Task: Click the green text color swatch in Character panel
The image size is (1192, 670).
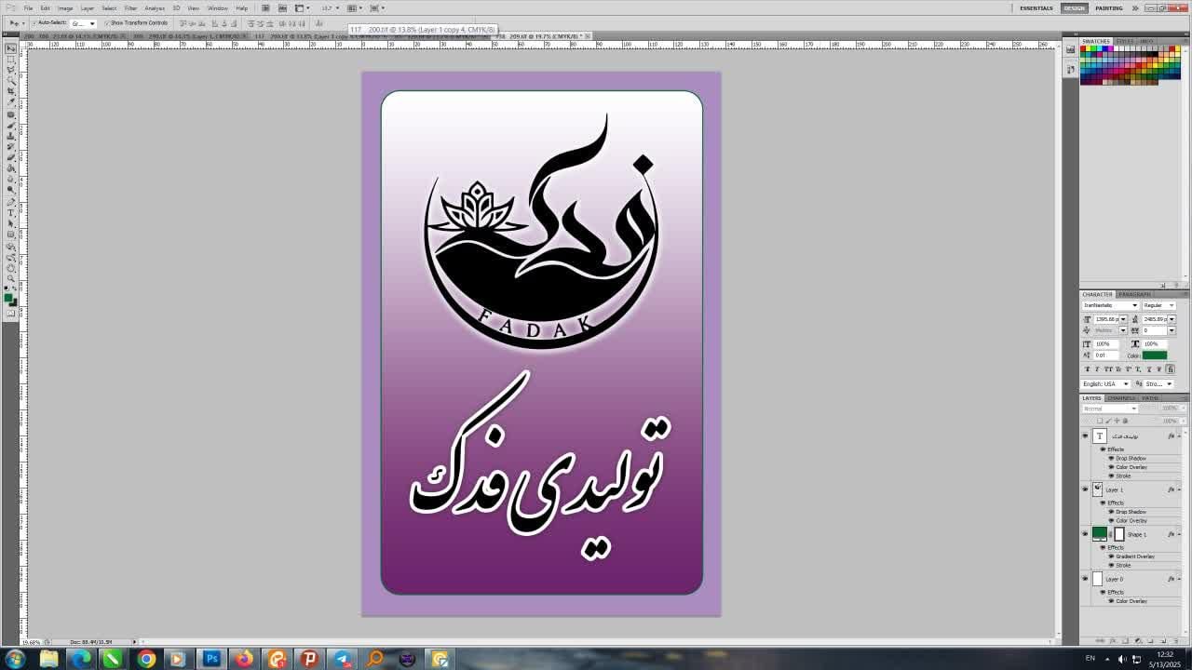Action: (1155, 355)
